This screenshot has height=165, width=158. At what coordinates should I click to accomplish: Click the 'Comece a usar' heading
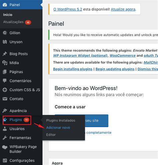70,107
